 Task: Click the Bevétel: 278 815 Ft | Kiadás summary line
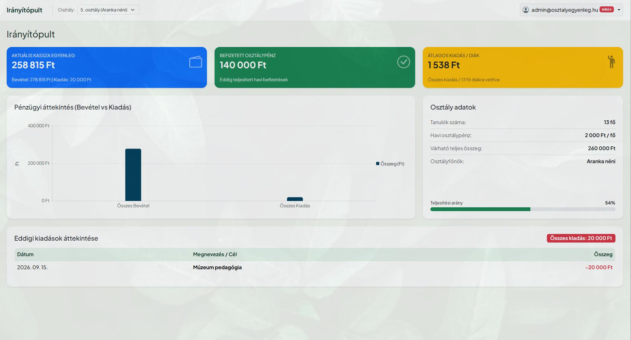pyautogui.click(x=51, y=80)
